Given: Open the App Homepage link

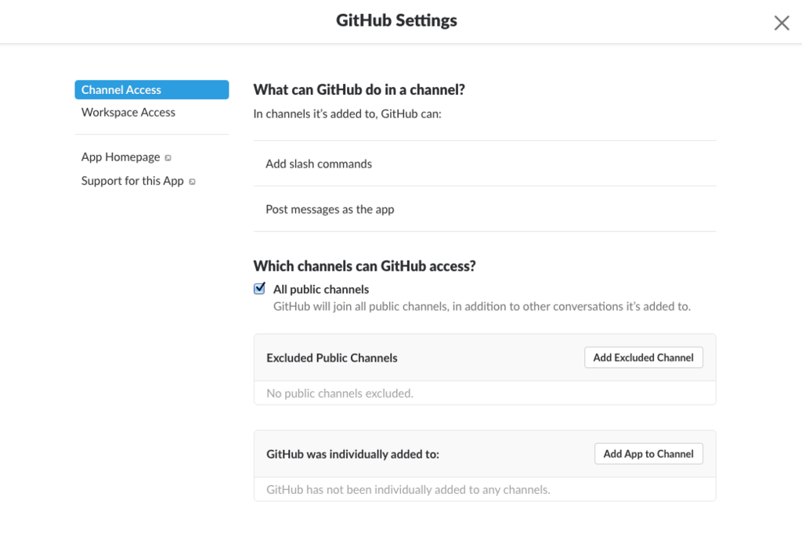Looking at the screenshot, I should pyautogui.click(x=121, y=157).
